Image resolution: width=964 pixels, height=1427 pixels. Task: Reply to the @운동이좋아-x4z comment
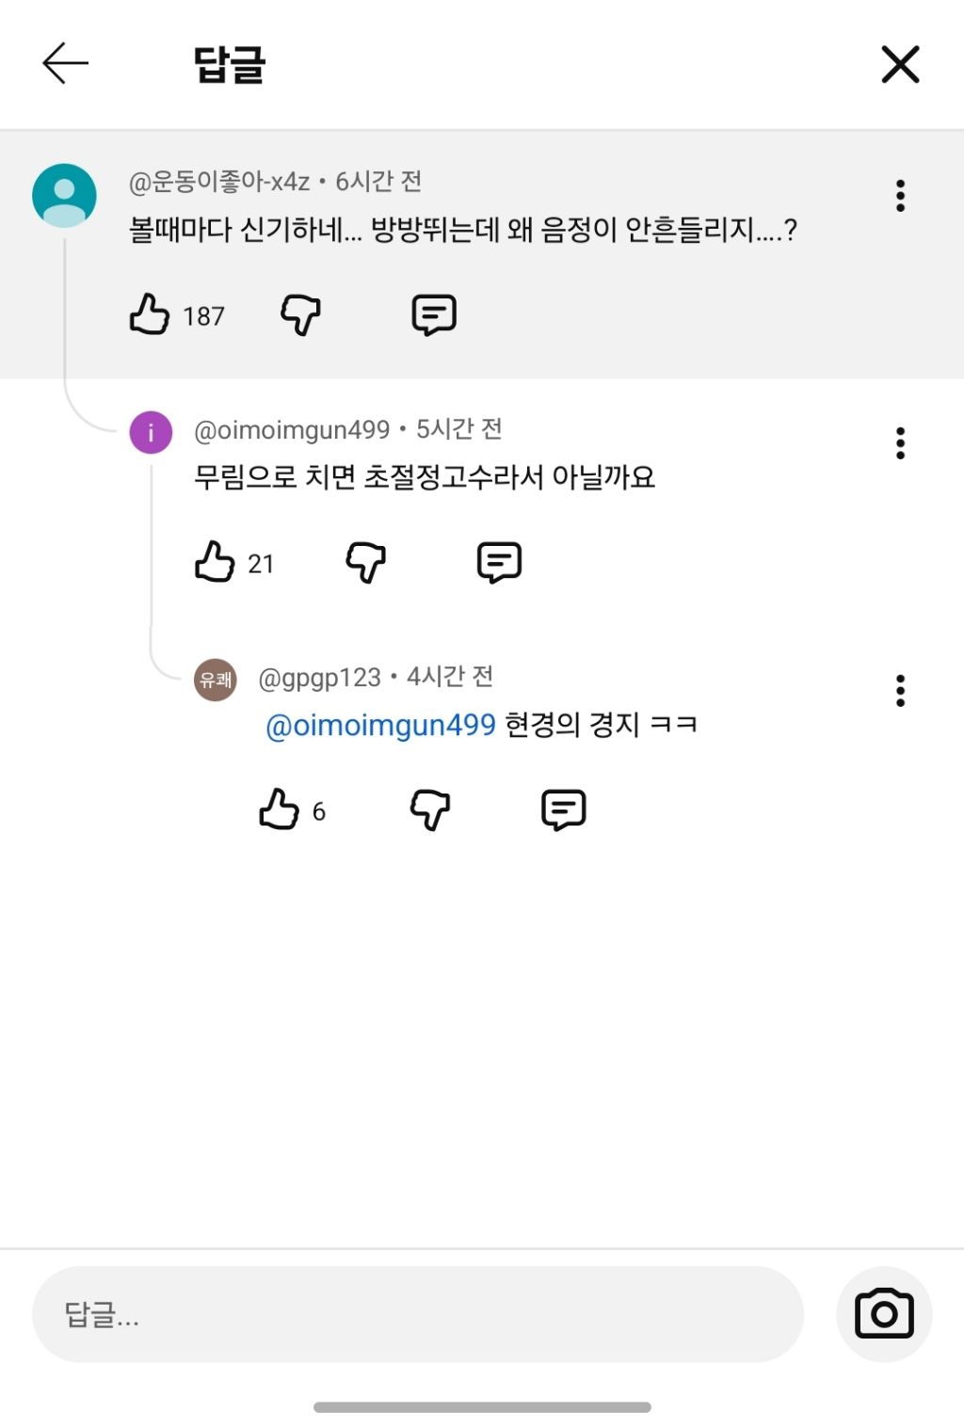point(434,314)
